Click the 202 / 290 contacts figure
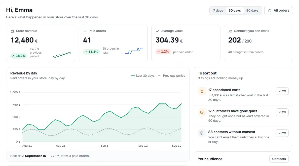Image resolution: width=299 pixels, height=166 pixels. coord(240,40)
